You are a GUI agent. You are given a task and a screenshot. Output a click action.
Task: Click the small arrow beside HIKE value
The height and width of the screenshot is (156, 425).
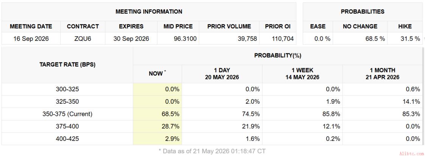coord(423,39)
